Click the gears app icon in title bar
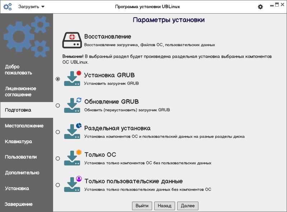This screenshot has width=287, height=212. (8, 7)
